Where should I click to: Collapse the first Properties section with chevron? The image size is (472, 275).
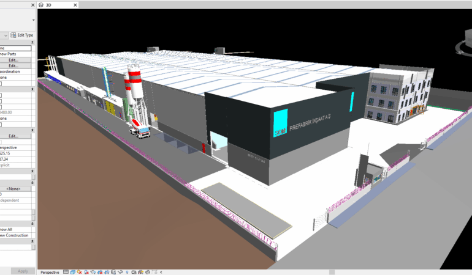coord(32,43)
